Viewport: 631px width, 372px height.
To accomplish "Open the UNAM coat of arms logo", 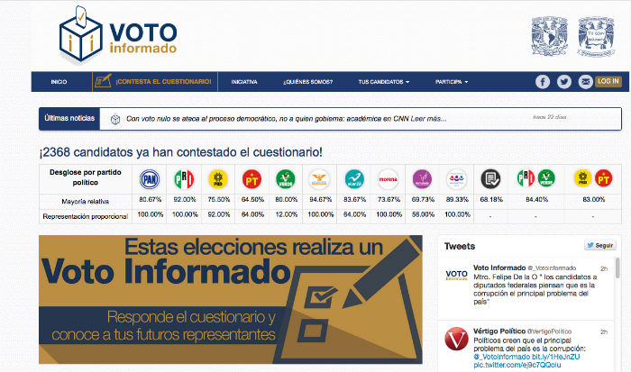I will coord(549,36).
